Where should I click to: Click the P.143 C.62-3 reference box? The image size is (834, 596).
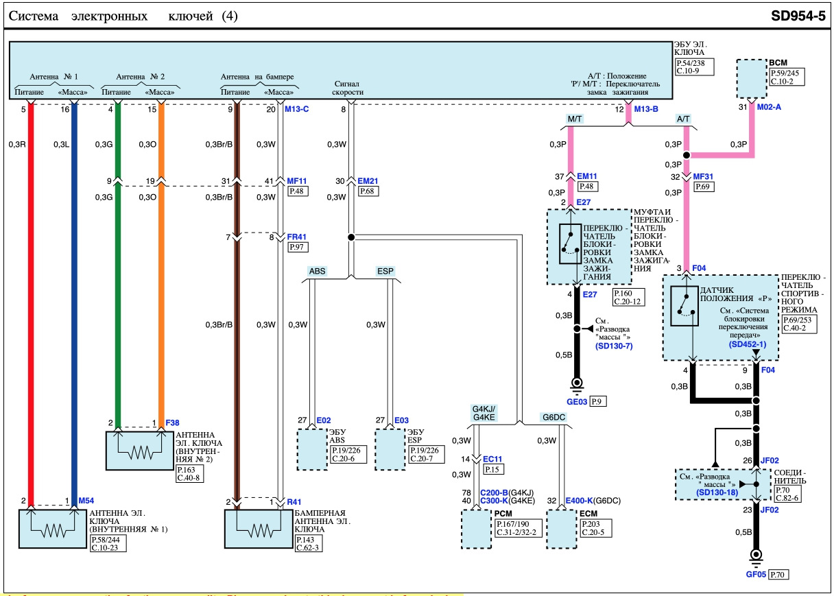coord(309,544)
